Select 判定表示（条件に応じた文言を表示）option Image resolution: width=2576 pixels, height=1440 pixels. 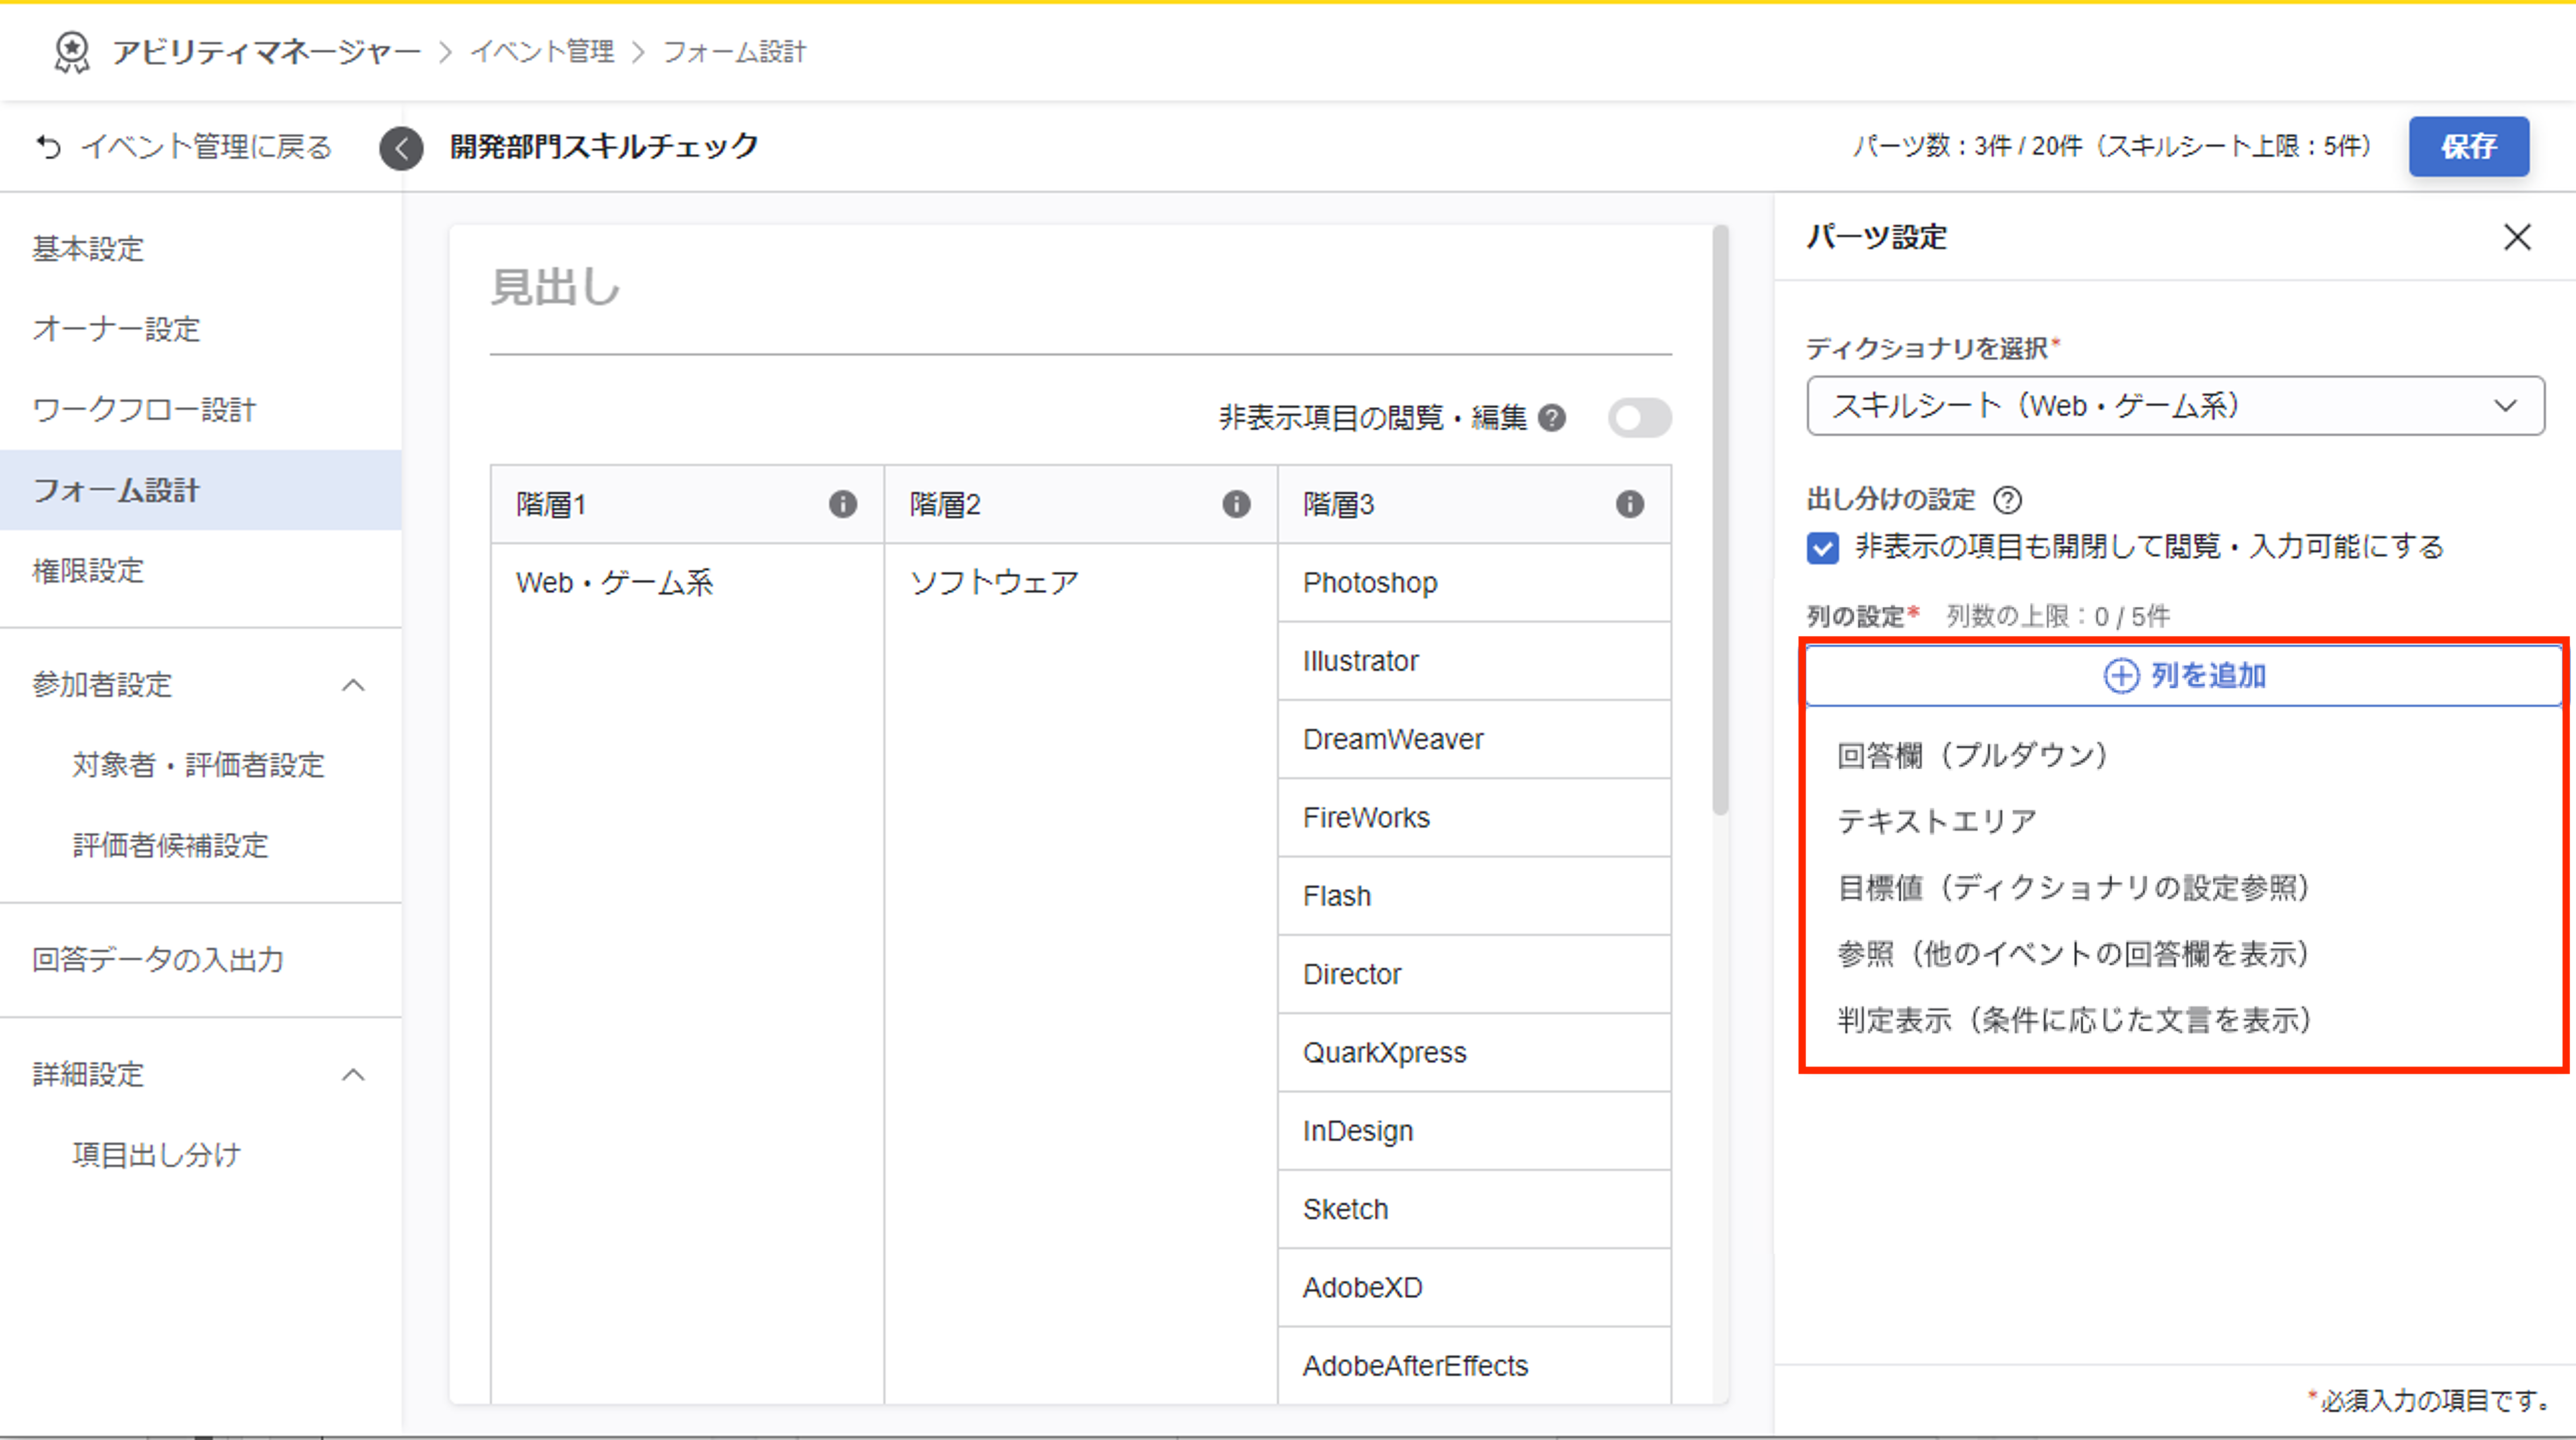(x=2074, y=1020)
